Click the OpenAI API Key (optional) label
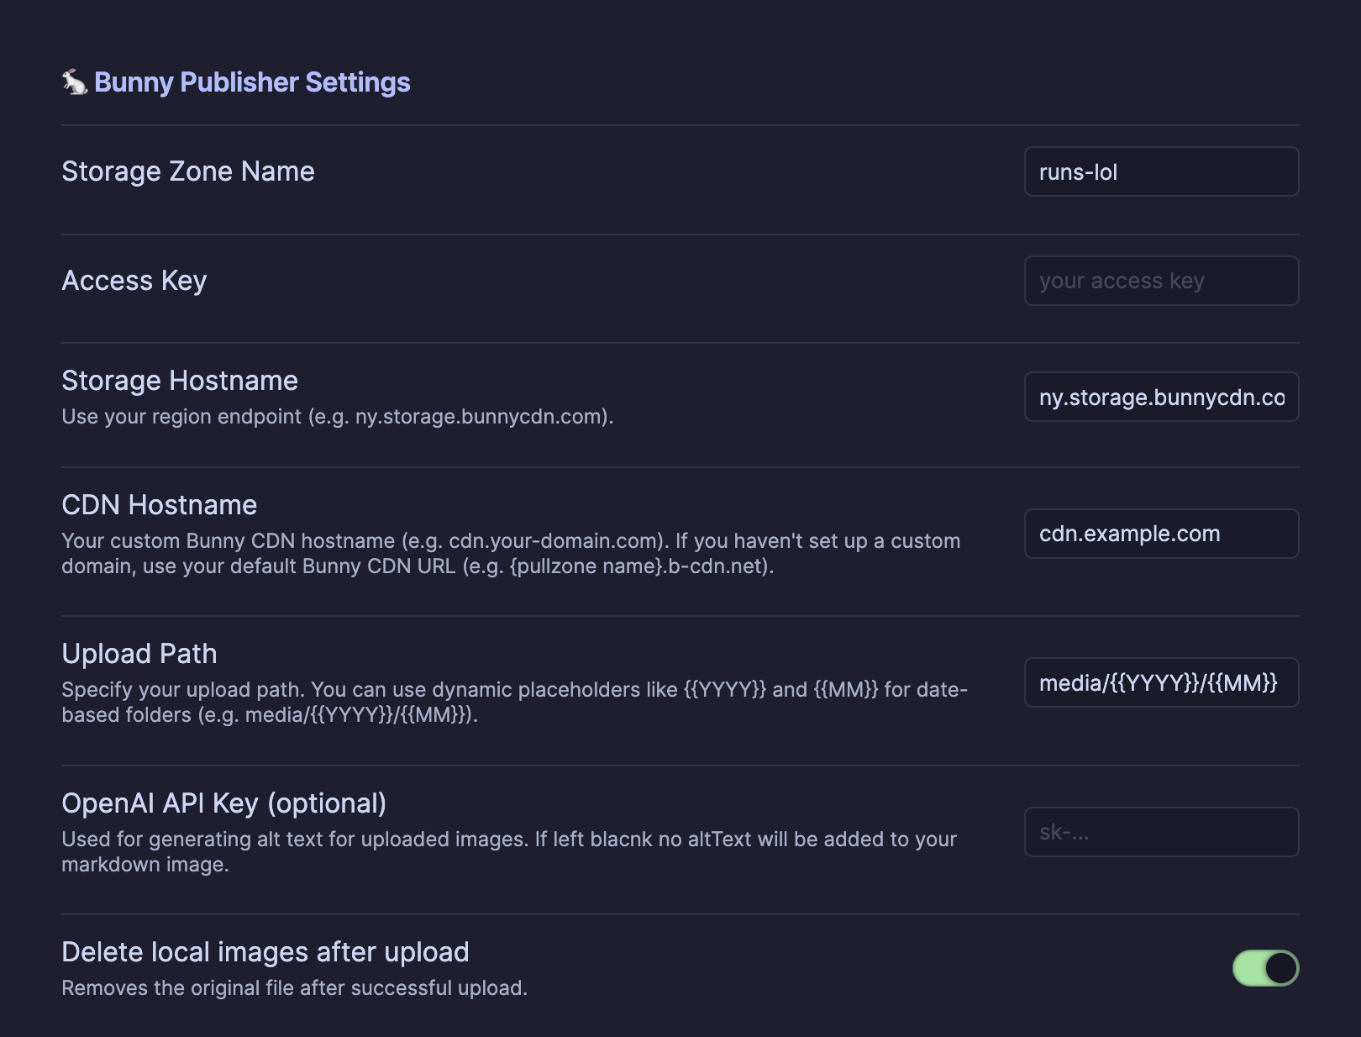The width and height of the screenshot is (1361, 1037). pyautogui.click(x=224, y=803)
